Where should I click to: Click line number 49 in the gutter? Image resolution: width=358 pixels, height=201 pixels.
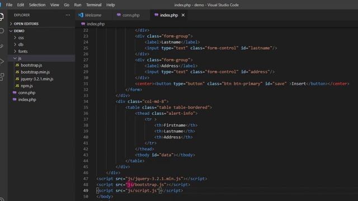pos(86,190)
